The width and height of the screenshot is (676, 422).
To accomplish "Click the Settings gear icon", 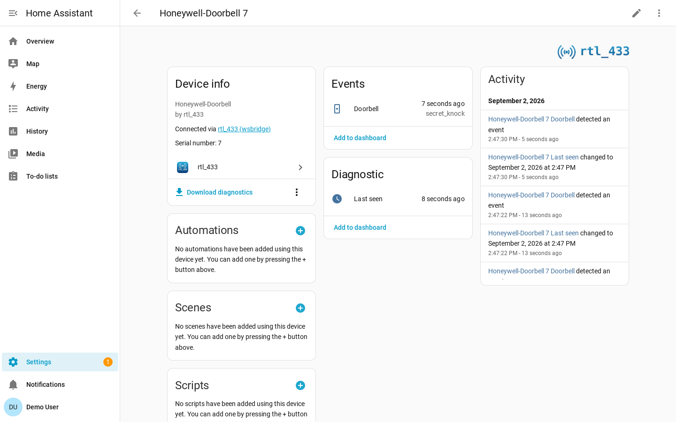I will [x=13, y=362].
